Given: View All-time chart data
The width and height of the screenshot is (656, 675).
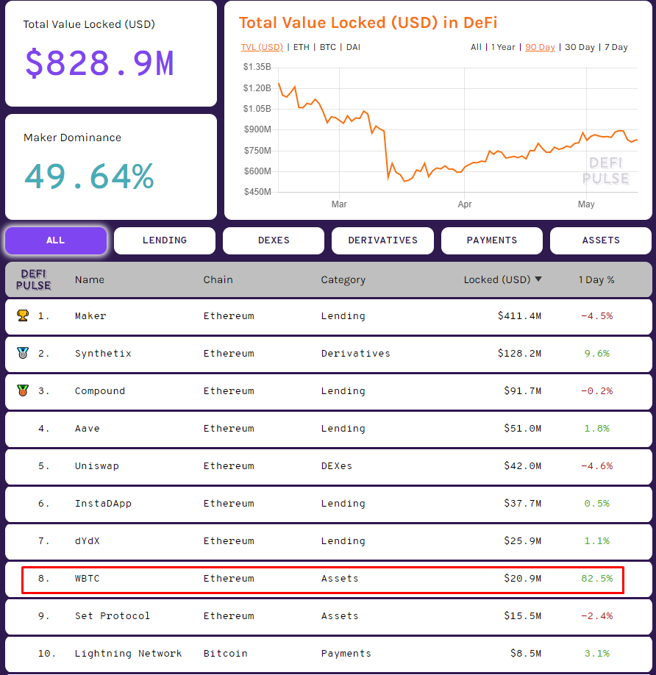Looking at the screenshot, I should coord(476,46).
